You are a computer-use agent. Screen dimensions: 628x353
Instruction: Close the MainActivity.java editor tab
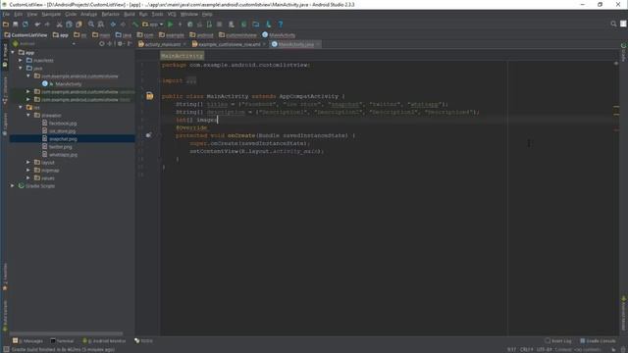coord(318,44)
